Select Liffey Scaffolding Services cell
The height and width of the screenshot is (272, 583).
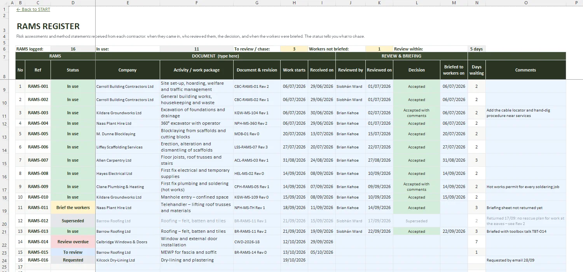click(127, 147)
